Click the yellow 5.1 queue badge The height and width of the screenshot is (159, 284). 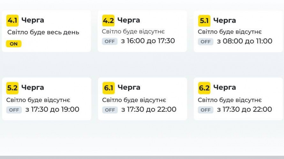[204, 21]
